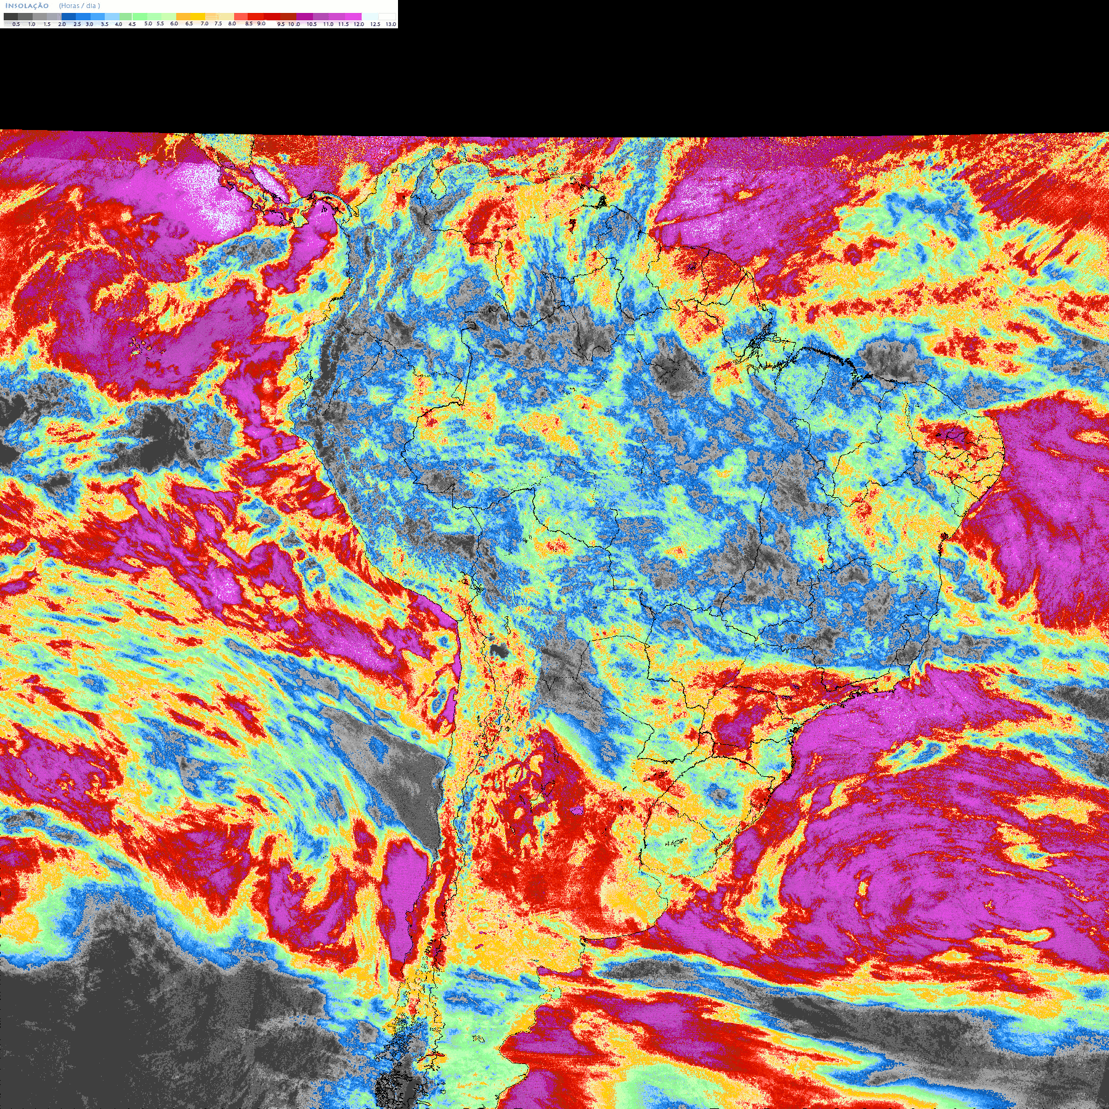1109x1109 pixels.
Task: Click the '11.0' legend value
Action: [328, 24]
